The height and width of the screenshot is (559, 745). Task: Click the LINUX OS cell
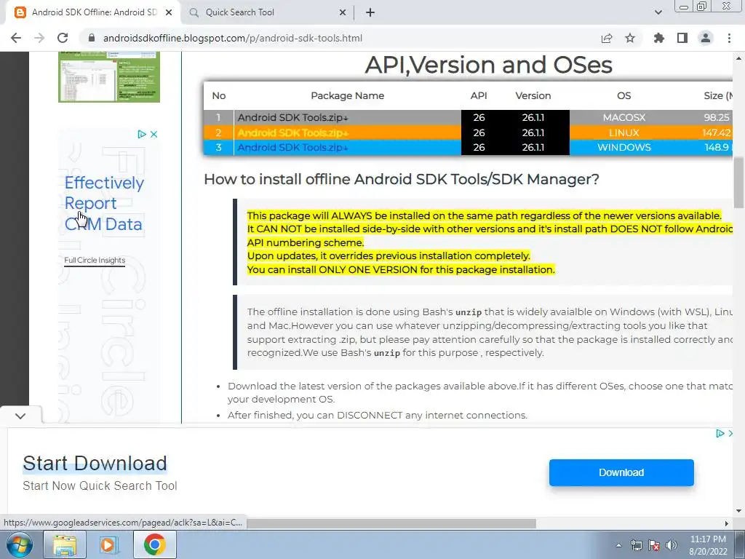(x=624, y=132)
